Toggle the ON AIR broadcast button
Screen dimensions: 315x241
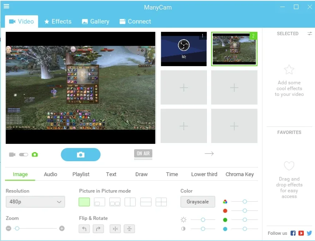coord(143,153)
